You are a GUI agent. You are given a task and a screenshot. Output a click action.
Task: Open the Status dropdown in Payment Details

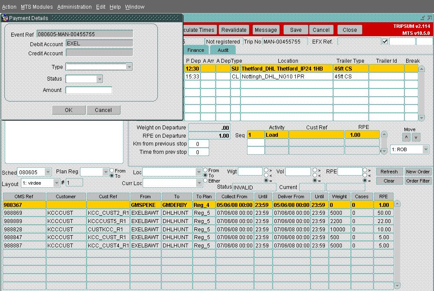[x=100, y=79]
